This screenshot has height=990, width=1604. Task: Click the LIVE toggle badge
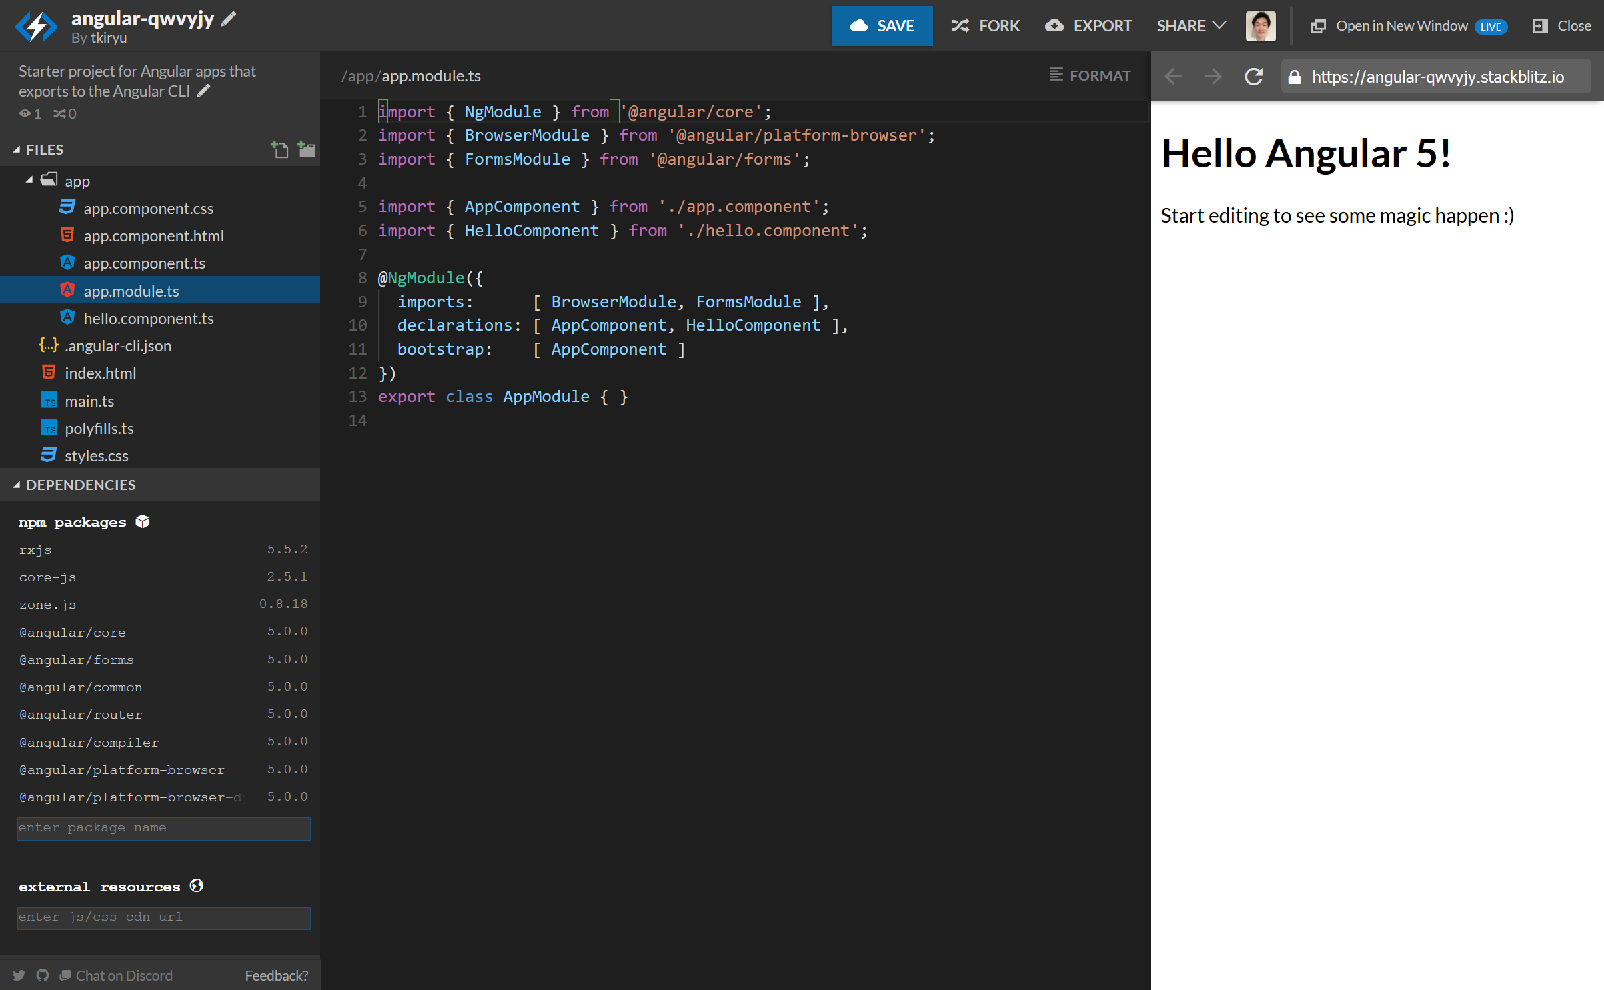point(1492,27)
